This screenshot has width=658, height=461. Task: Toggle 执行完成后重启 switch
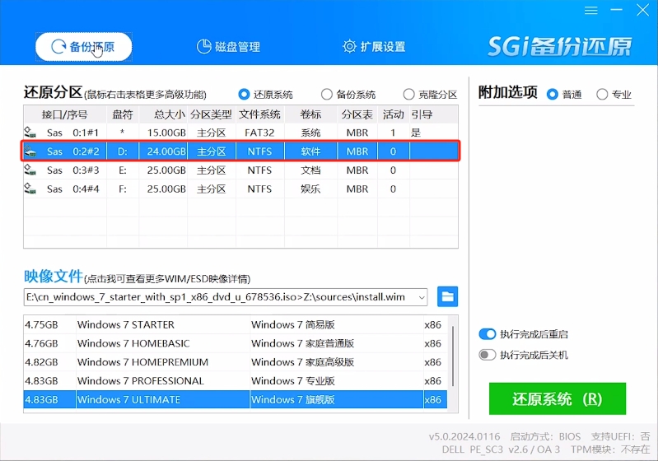click(488, 334)
